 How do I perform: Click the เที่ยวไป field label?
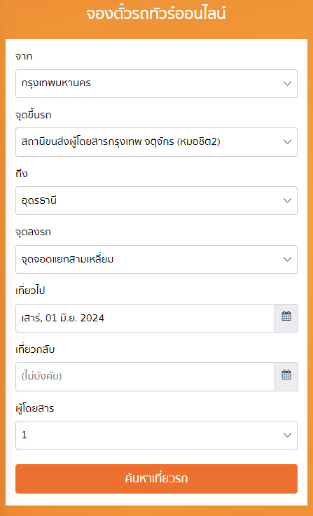coord(30,291)
